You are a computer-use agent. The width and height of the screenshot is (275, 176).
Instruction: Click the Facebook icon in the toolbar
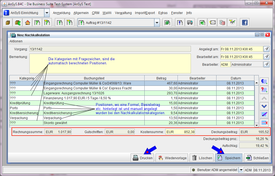coord(245,23)
